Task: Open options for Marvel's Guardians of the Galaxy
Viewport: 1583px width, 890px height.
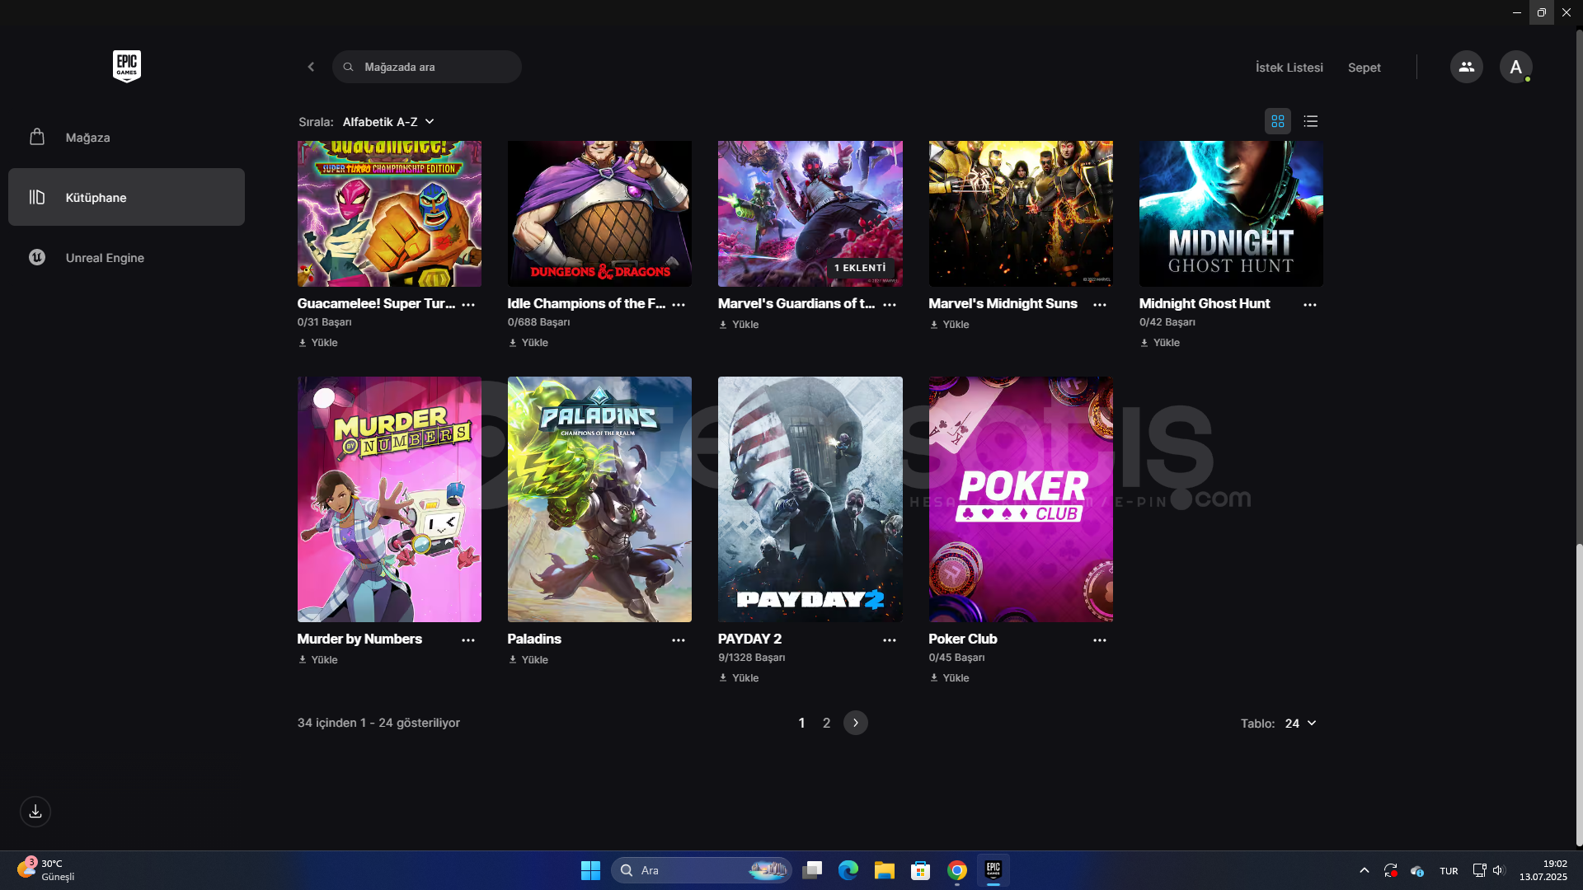Action: pos(890,304)
